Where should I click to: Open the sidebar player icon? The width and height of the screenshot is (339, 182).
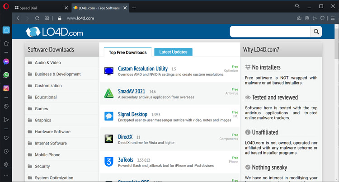click(x=6, y=107)
